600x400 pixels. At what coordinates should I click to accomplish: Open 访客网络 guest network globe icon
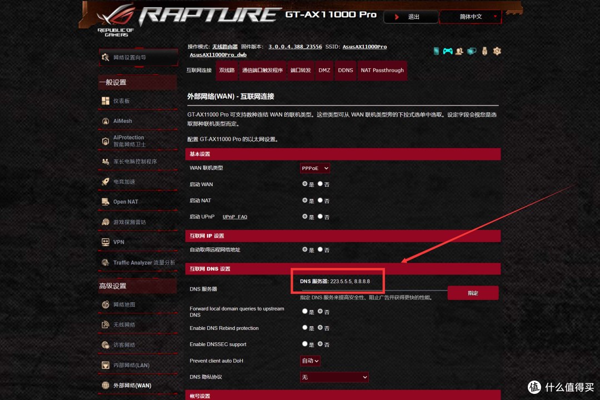point(105,345)
